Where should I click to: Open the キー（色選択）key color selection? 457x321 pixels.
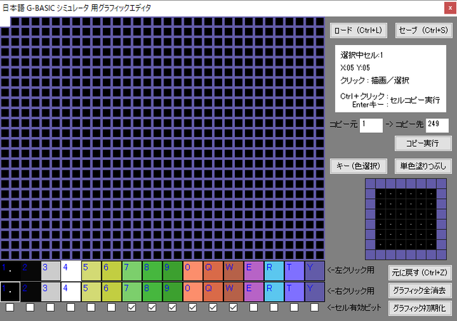pos(358,165)
